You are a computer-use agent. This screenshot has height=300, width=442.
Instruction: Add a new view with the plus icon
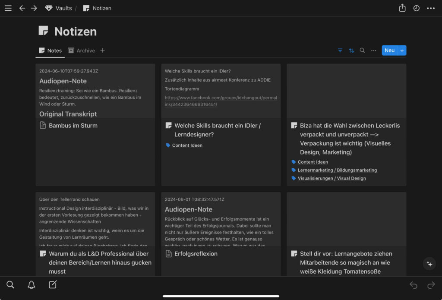point(102,51)
